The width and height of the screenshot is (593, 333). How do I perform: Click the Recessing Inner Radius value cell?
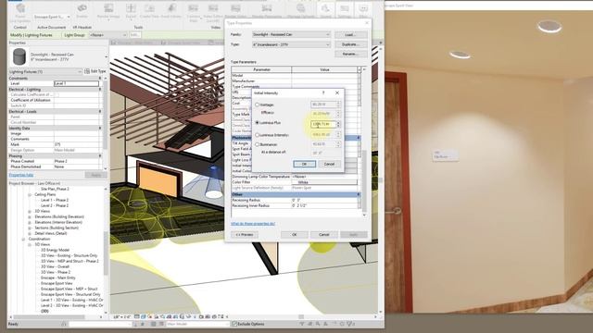(x=324, y=205)
